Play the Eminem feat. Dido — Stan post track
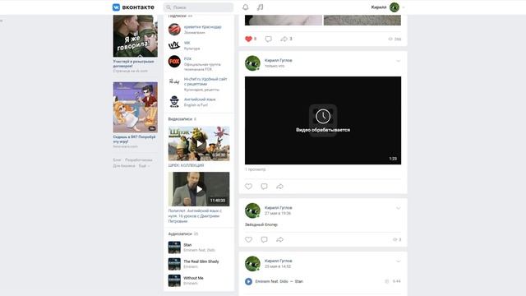This screenshot has height=296, width=526. point(248,281)
